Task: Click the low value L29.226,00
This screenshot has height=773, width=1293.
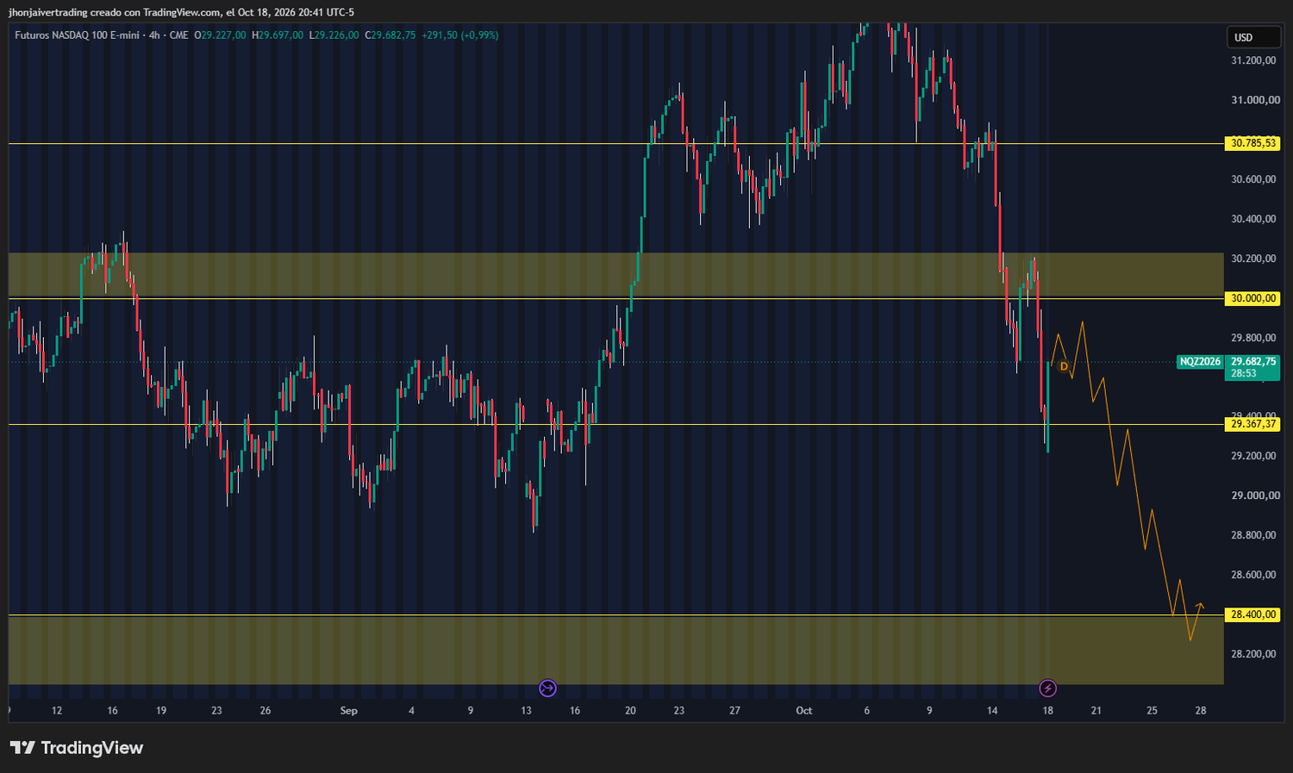Action: tap(334, 35)
